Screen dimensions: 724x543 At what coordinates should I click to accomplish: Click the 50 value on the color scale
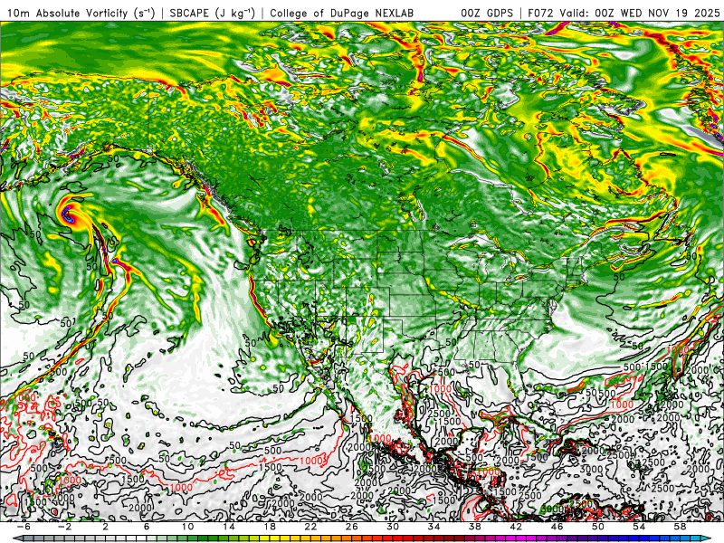tap(598, 527)
